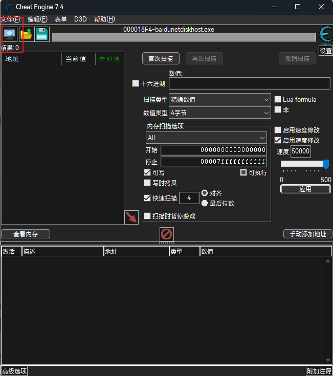Open the 帮助(H) menu
The height and width of the screenshot is (376, 333).
tap(104, 19)
